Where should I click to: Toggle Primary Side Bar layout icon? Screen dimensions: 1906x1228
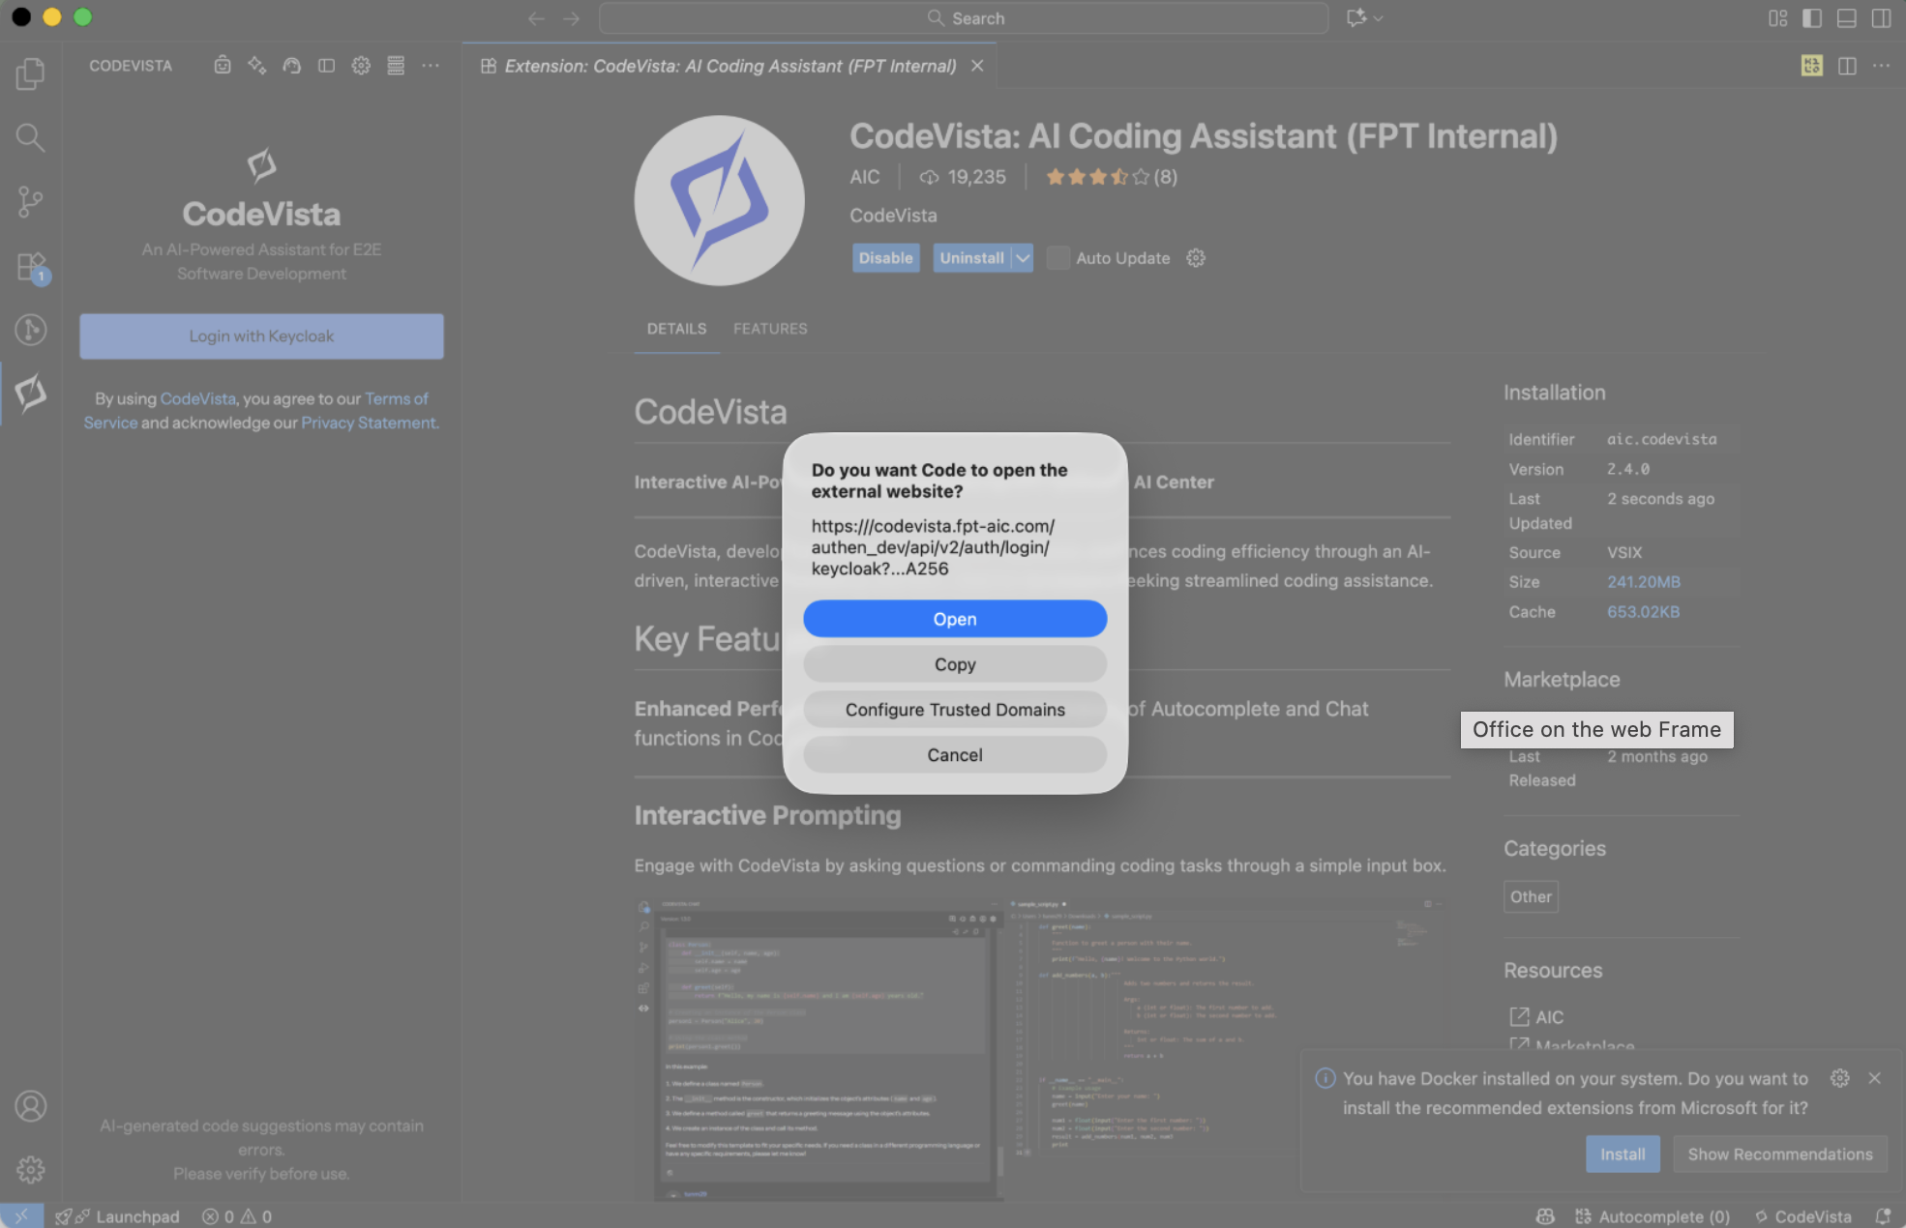pyautogui.click(x=1812, y=18)
